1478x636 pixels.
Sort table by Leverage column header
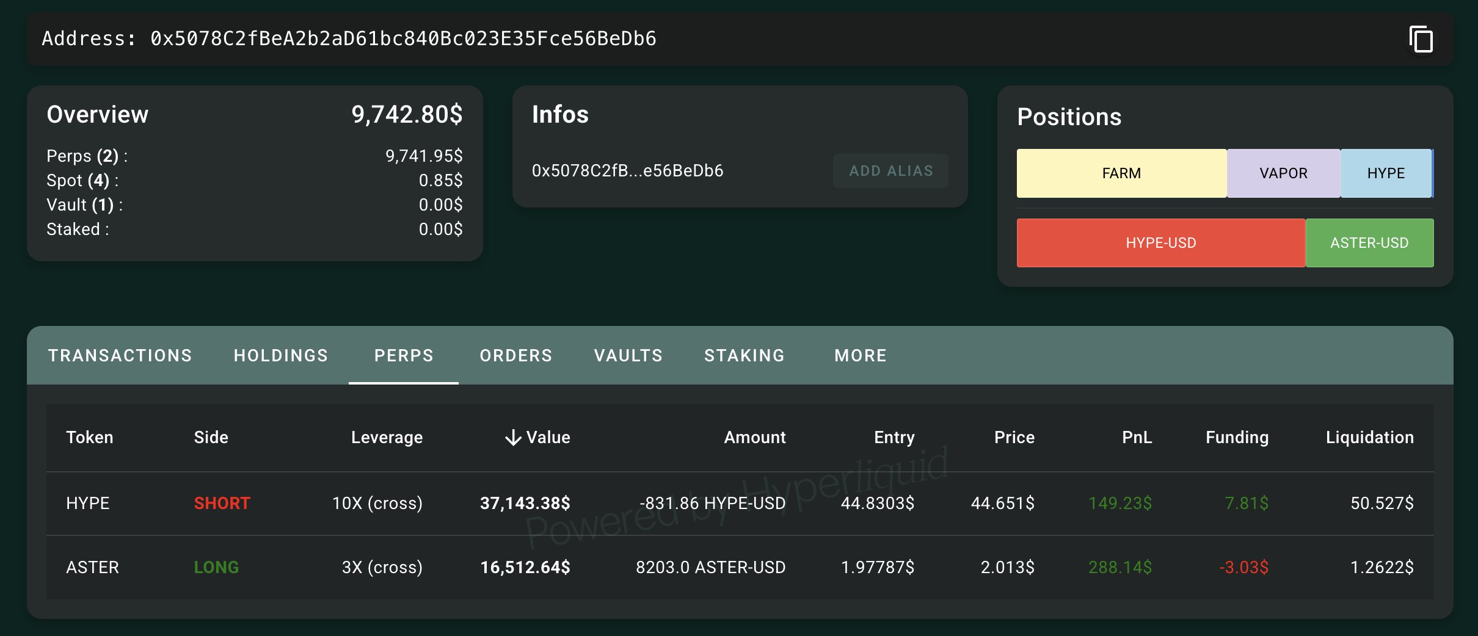point(387,438)
